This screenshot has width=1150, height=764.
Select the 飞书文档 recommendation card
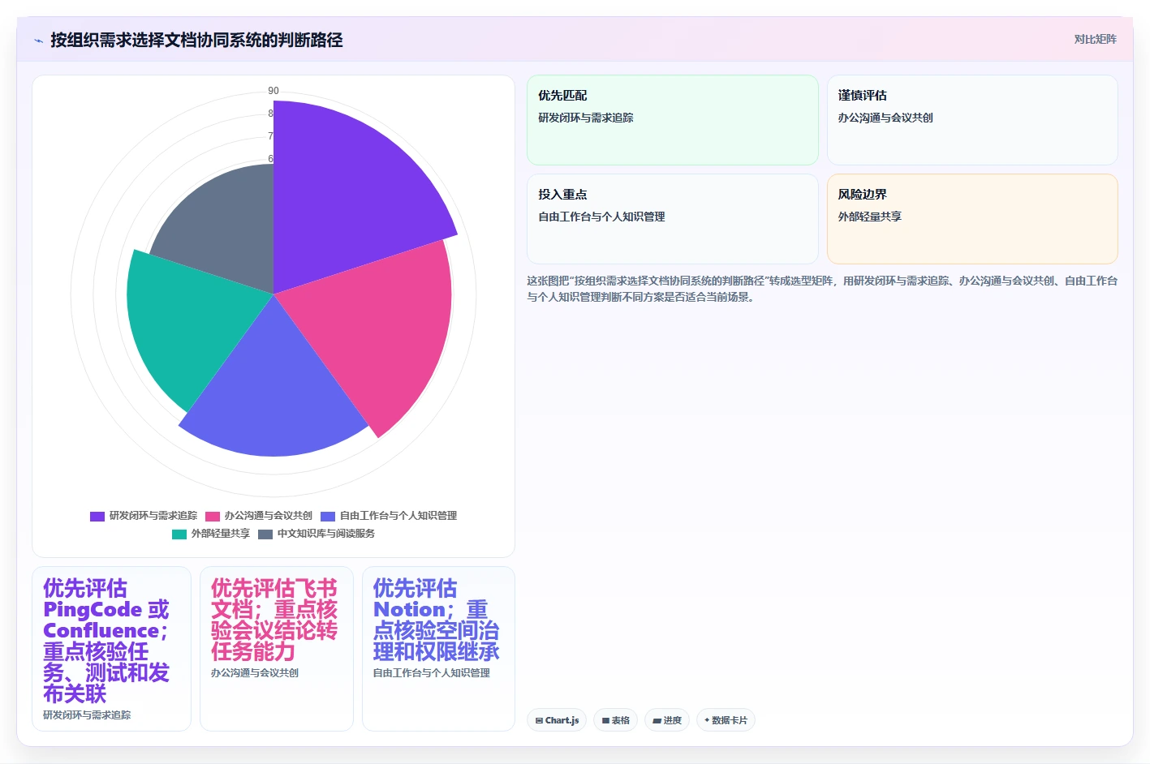(276, 649)
